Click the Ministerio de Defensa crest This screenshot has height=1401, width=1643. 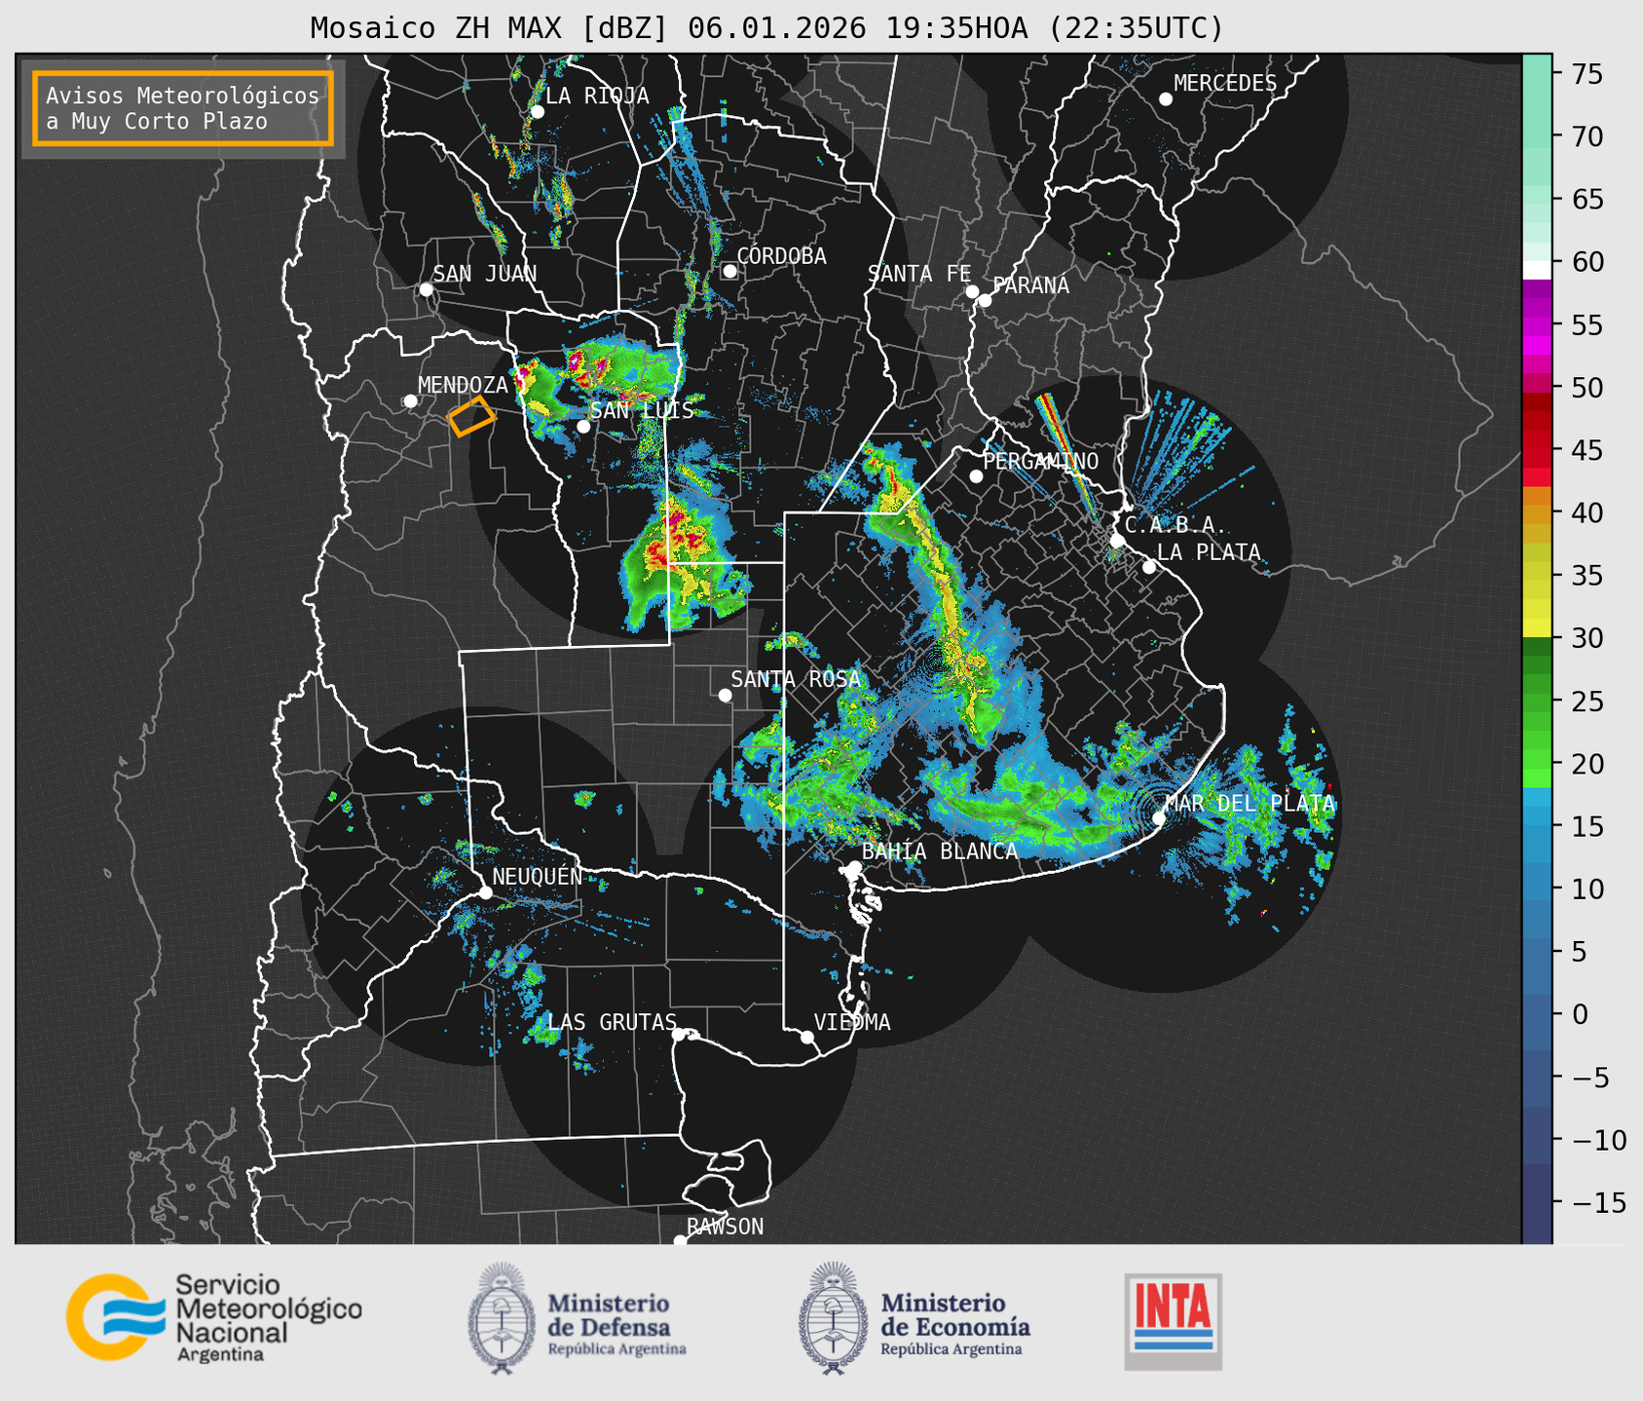[x=502, y=1319]
